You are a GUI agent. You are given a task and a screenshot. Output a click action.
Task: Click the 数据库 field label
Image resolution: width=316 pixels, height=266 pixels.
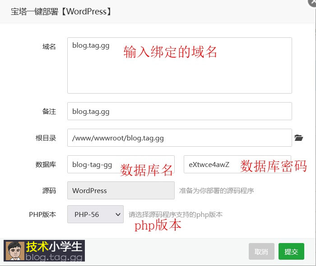coord(46,164)
